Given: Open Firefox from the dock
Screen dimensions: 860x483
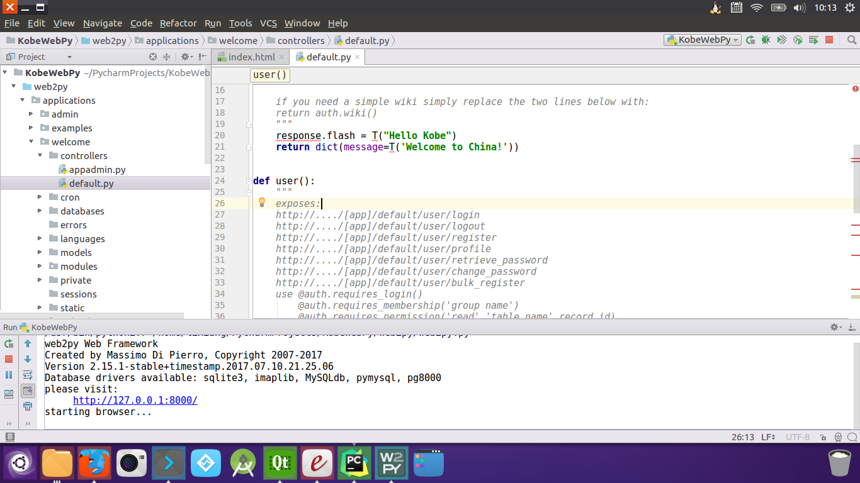Looking at the screenshot, I should click(x=94, y=464).
